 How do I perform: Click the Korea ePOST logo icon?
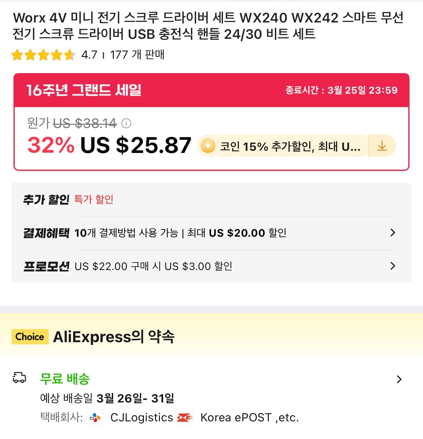tap(185, 418)
